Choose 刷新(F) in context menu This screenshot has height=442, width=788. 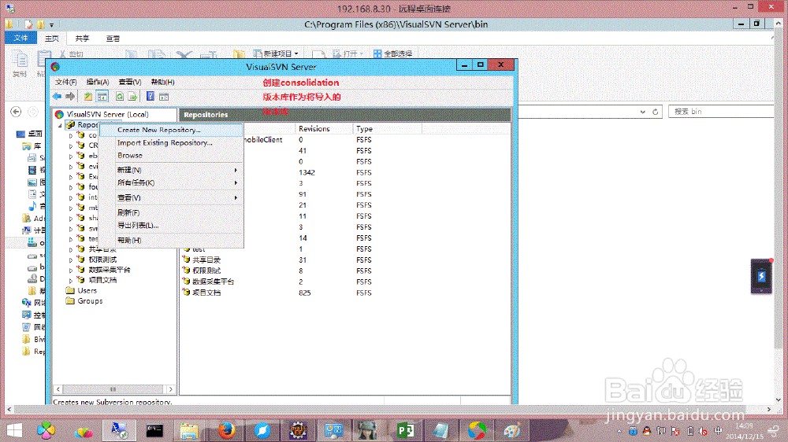(x=171, y=212)
